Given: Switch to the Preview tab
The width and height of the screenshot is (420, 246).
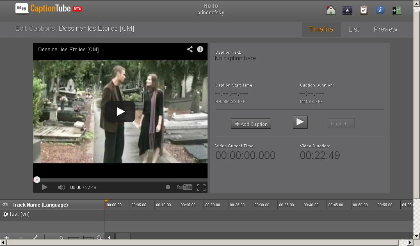Looking at the screenshot, I should coord(385,29).
